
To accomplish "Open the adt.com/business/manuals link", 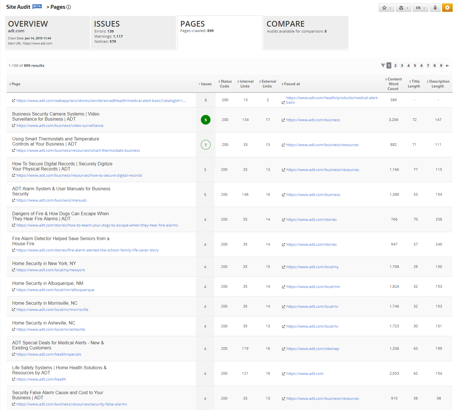I will click(52, 200).
